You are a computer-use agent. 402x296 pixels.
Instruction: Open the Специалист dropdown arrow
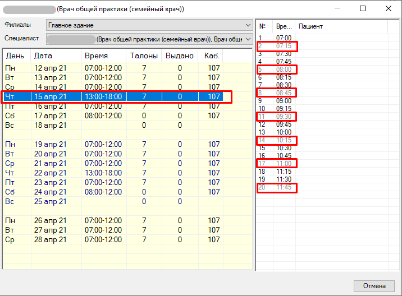pos(248,39)
